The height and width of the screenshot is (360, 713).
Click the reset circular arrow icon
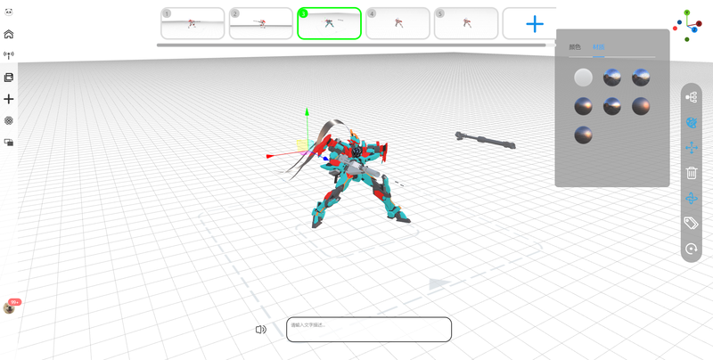[692, 249]
